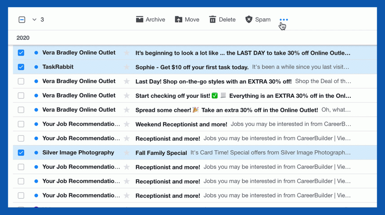The height and width of the screenshot is (215, 385).
Task: Click the Archive box icon
Action: pyautogui.click(x=140, y=19)
